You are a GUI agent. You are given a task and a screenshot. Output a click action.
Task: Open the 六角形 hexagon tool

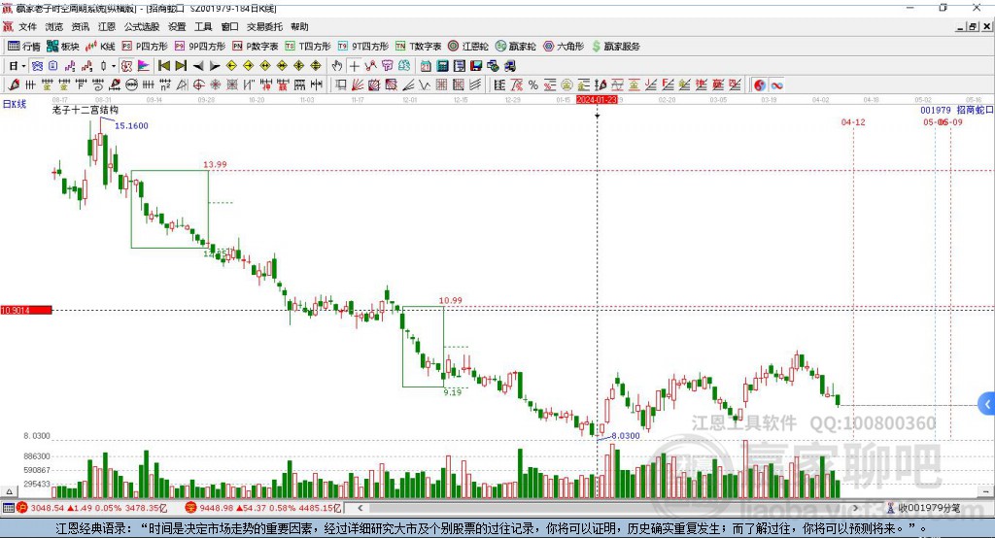pos(564,47)
